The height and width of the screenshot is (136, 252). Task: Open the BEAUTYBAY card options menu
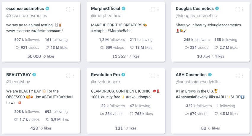point(73,76)
